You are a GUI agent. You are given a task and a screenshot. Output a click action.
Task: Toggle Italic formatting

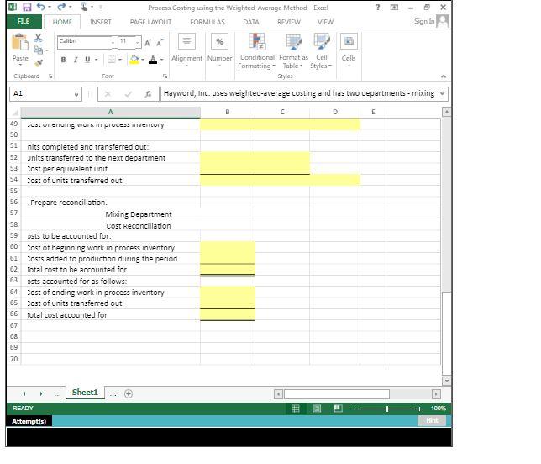coord(76,60)
